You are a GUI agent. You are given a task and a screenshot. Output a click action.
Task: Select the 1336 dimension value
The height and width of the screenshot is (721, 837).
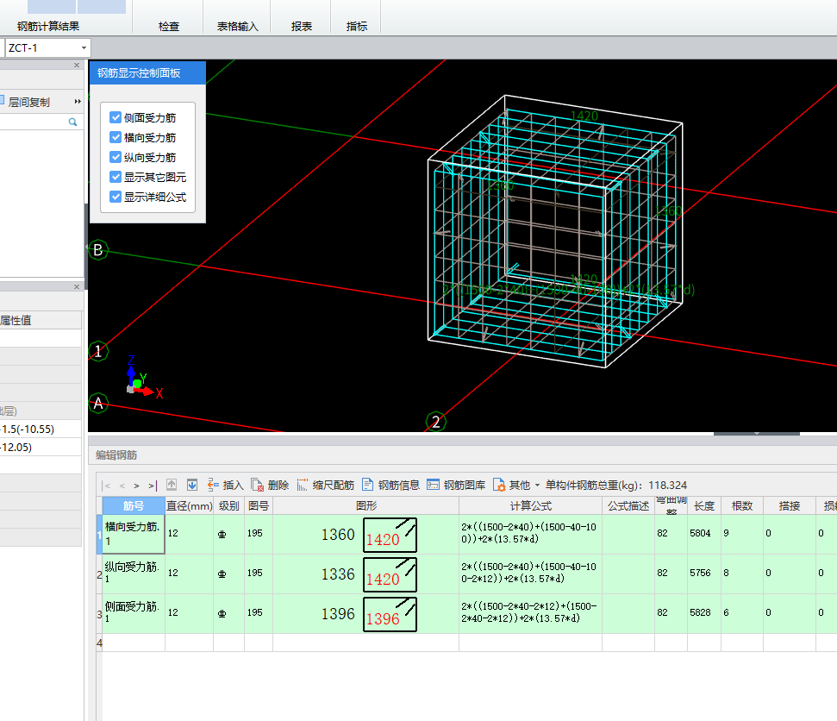[338, 574]
